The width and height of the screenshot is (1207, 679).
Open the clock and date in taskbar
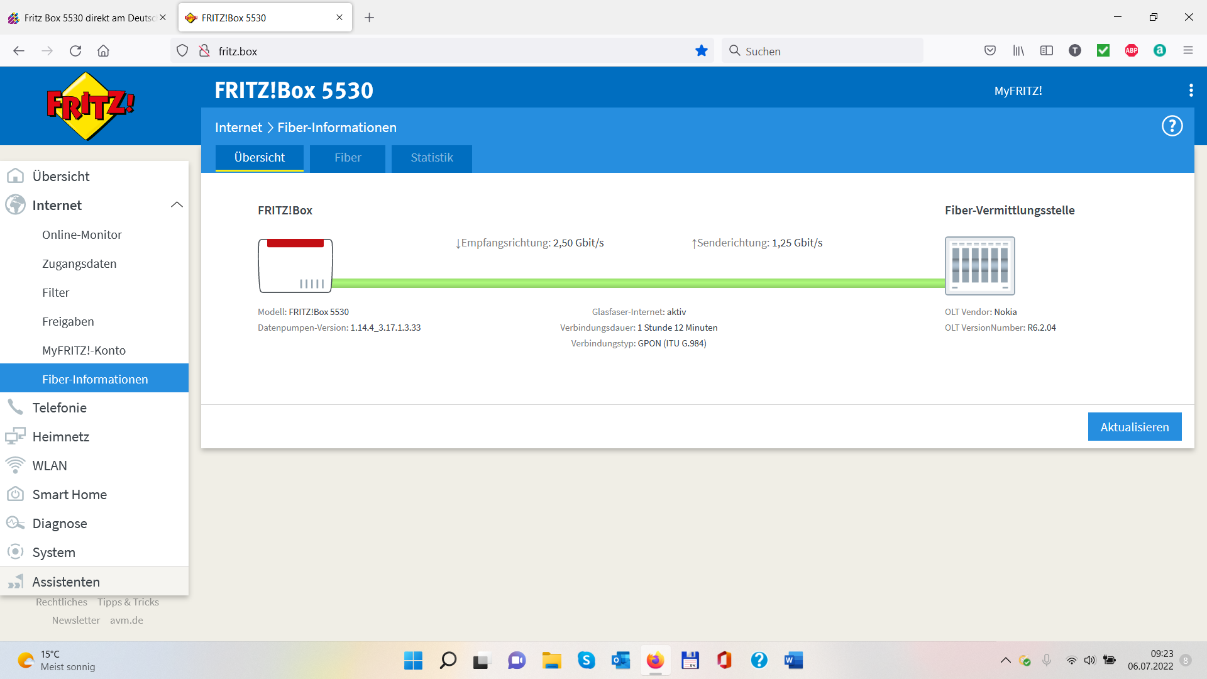(x=1150, y=660)
